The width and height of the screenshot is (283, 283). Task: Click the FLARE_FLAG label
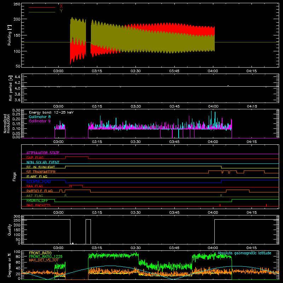(x=37, y=177)
